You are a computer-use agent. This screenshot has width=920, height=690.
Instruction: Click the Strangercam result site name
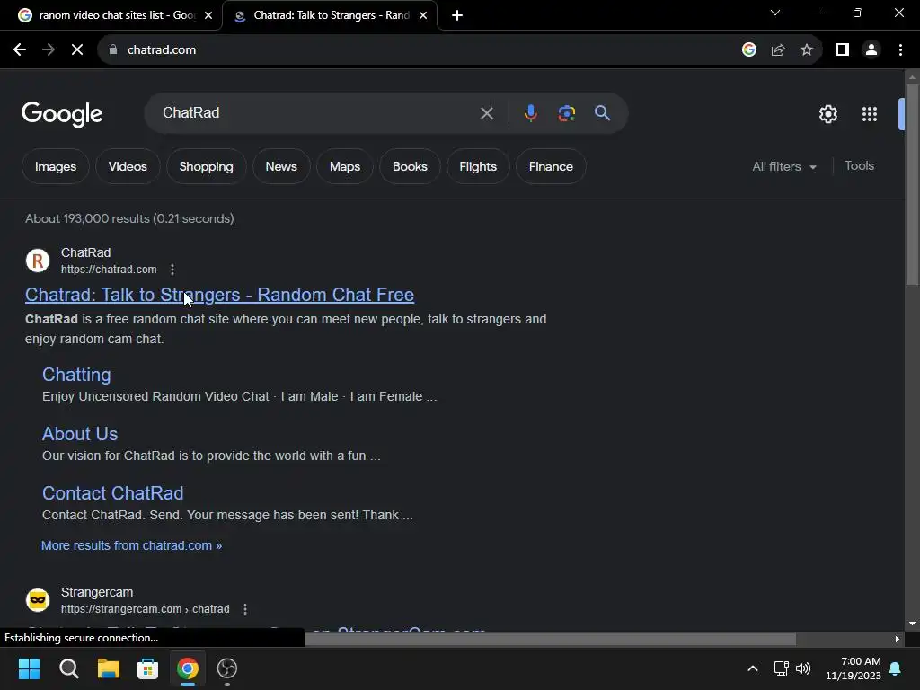[x=97, y=592]
